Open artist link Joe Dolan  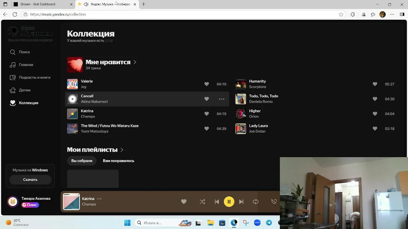coord(257,131)
